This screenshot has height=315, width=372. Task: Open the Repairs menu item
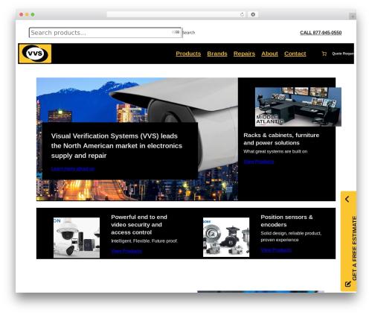click(x=244, y=54)
